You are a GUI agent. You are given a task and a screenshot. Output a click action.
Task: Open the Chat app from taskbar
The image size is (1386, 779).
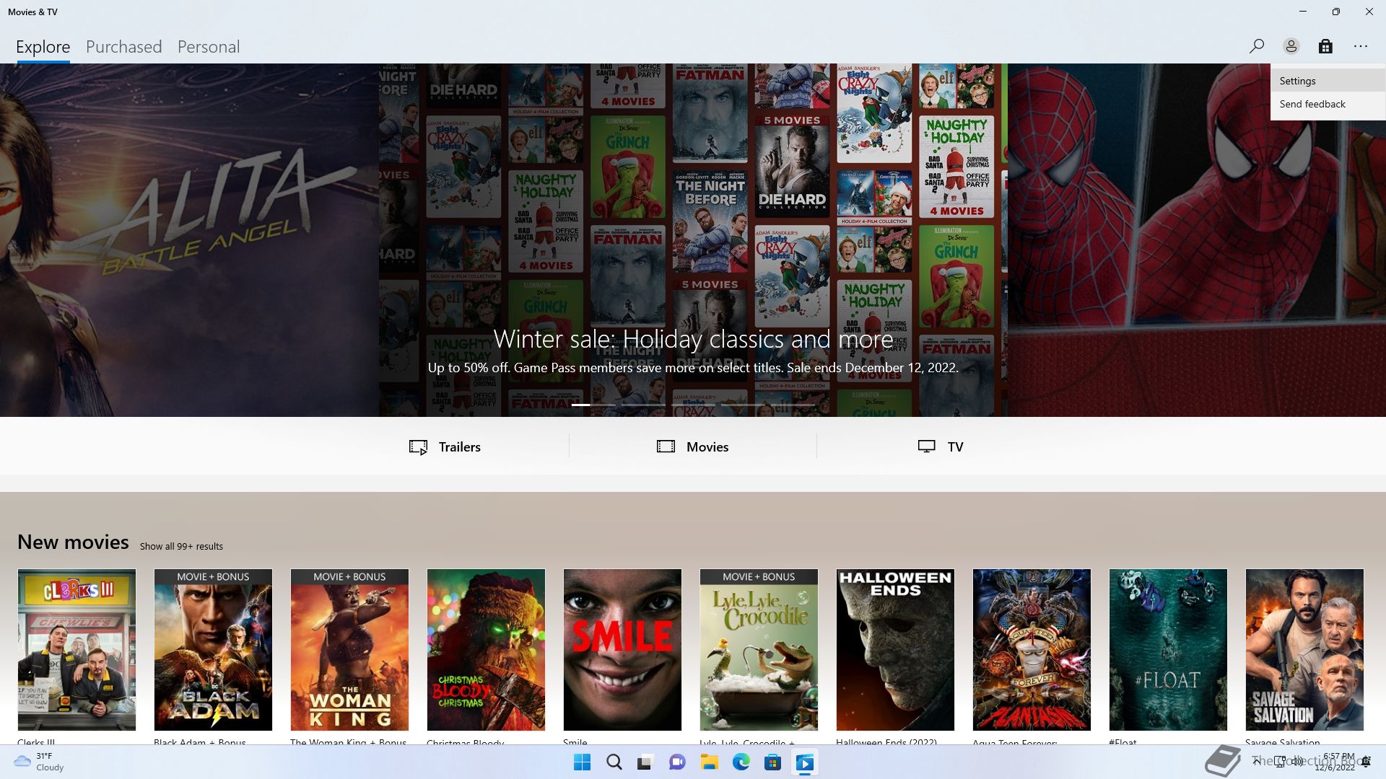(677, 762)
